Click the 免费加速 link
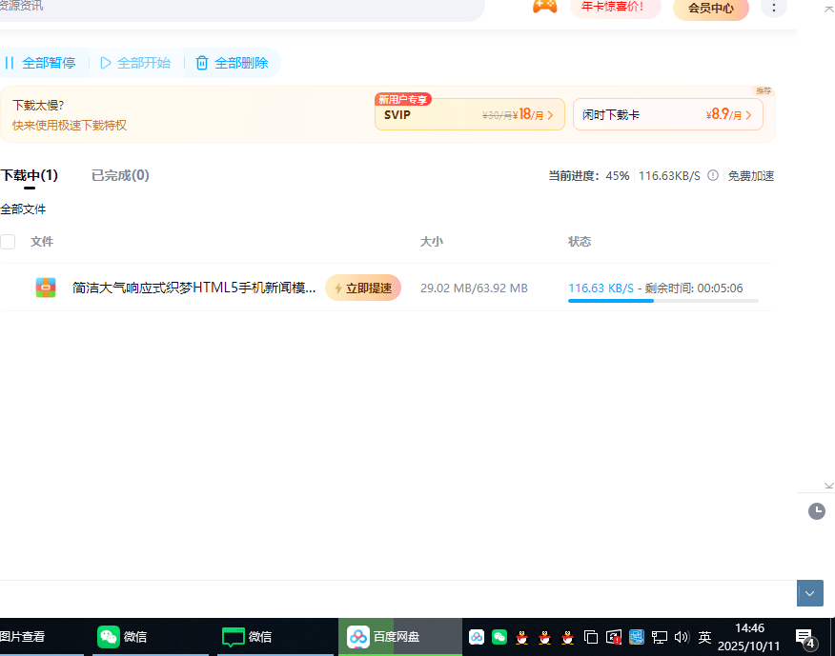 point(751,175)
